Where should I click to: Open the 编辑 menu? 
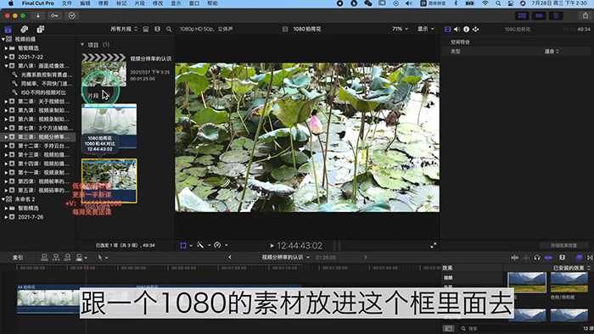click(x=85, y=3)
